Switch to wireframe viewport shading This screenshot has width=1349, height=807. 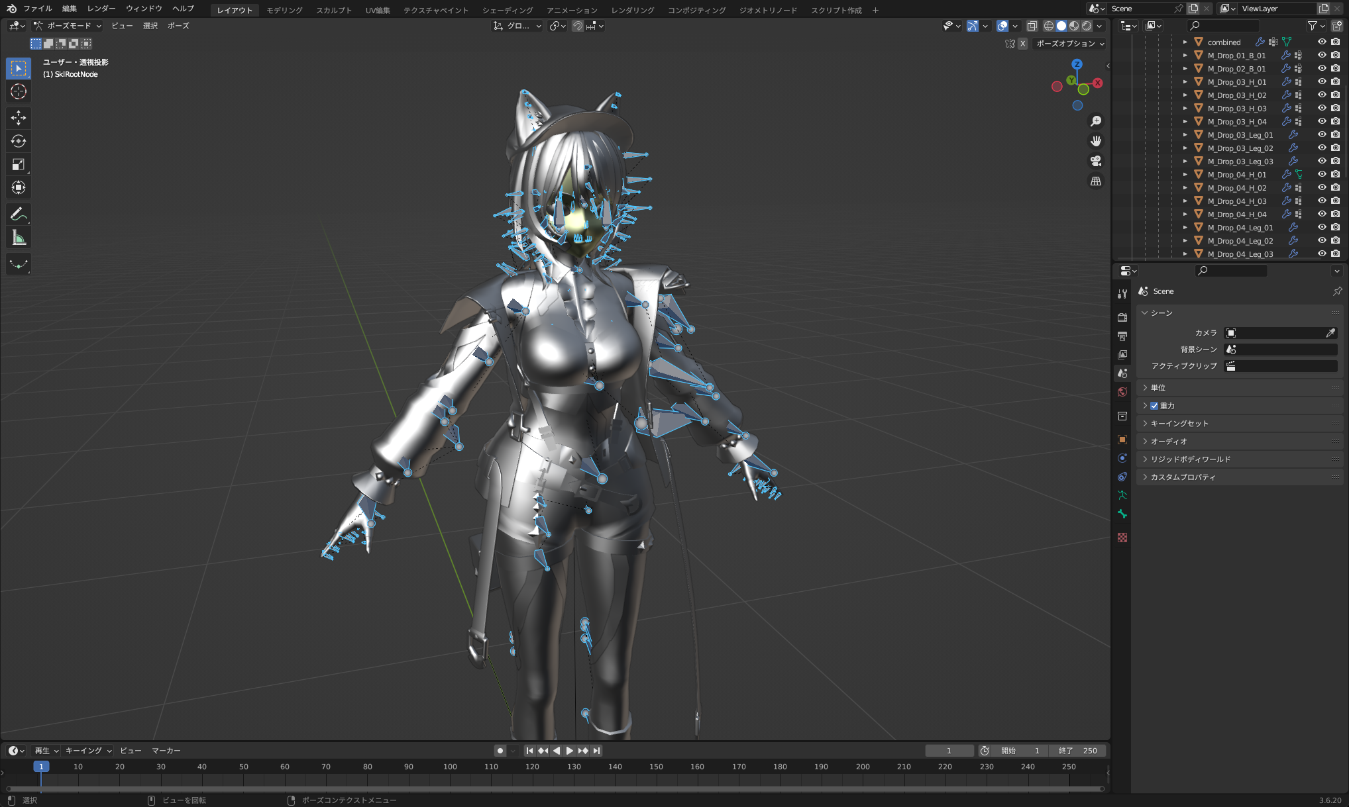[x=1049, y=26]
